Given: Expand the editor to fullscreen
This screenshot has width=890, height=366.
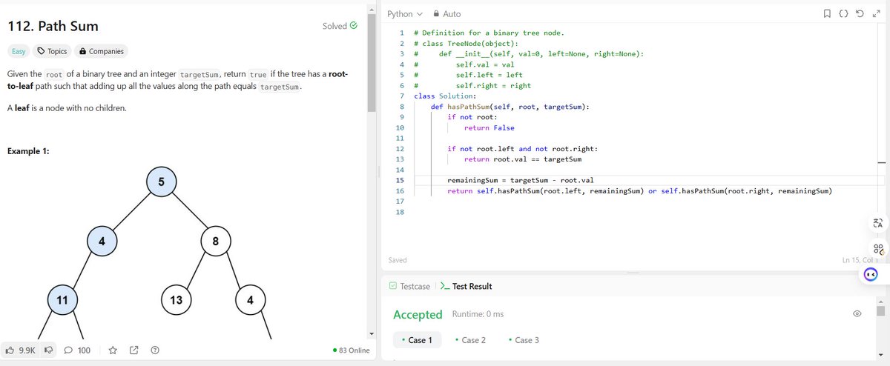Looking at the screenshot, I should (876, 13).
